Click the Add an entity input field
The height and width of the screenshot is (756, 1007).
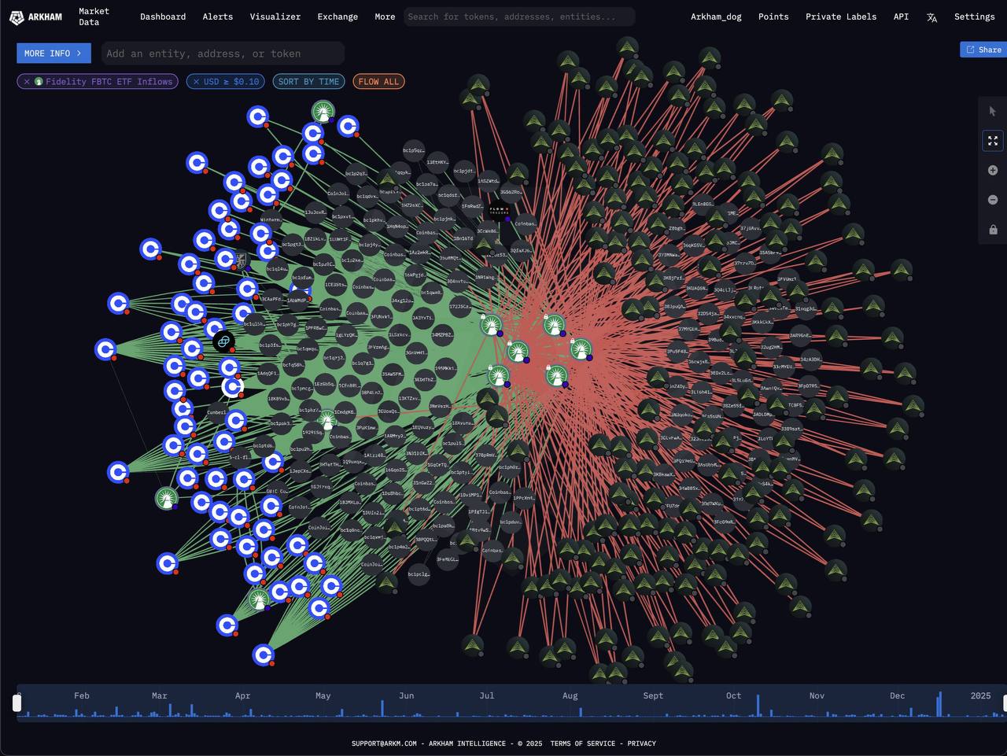click(223, 53)
